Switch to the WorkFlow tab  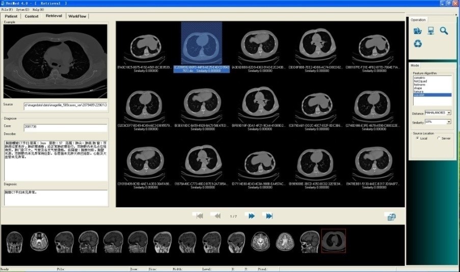click(x=77, y=16)
